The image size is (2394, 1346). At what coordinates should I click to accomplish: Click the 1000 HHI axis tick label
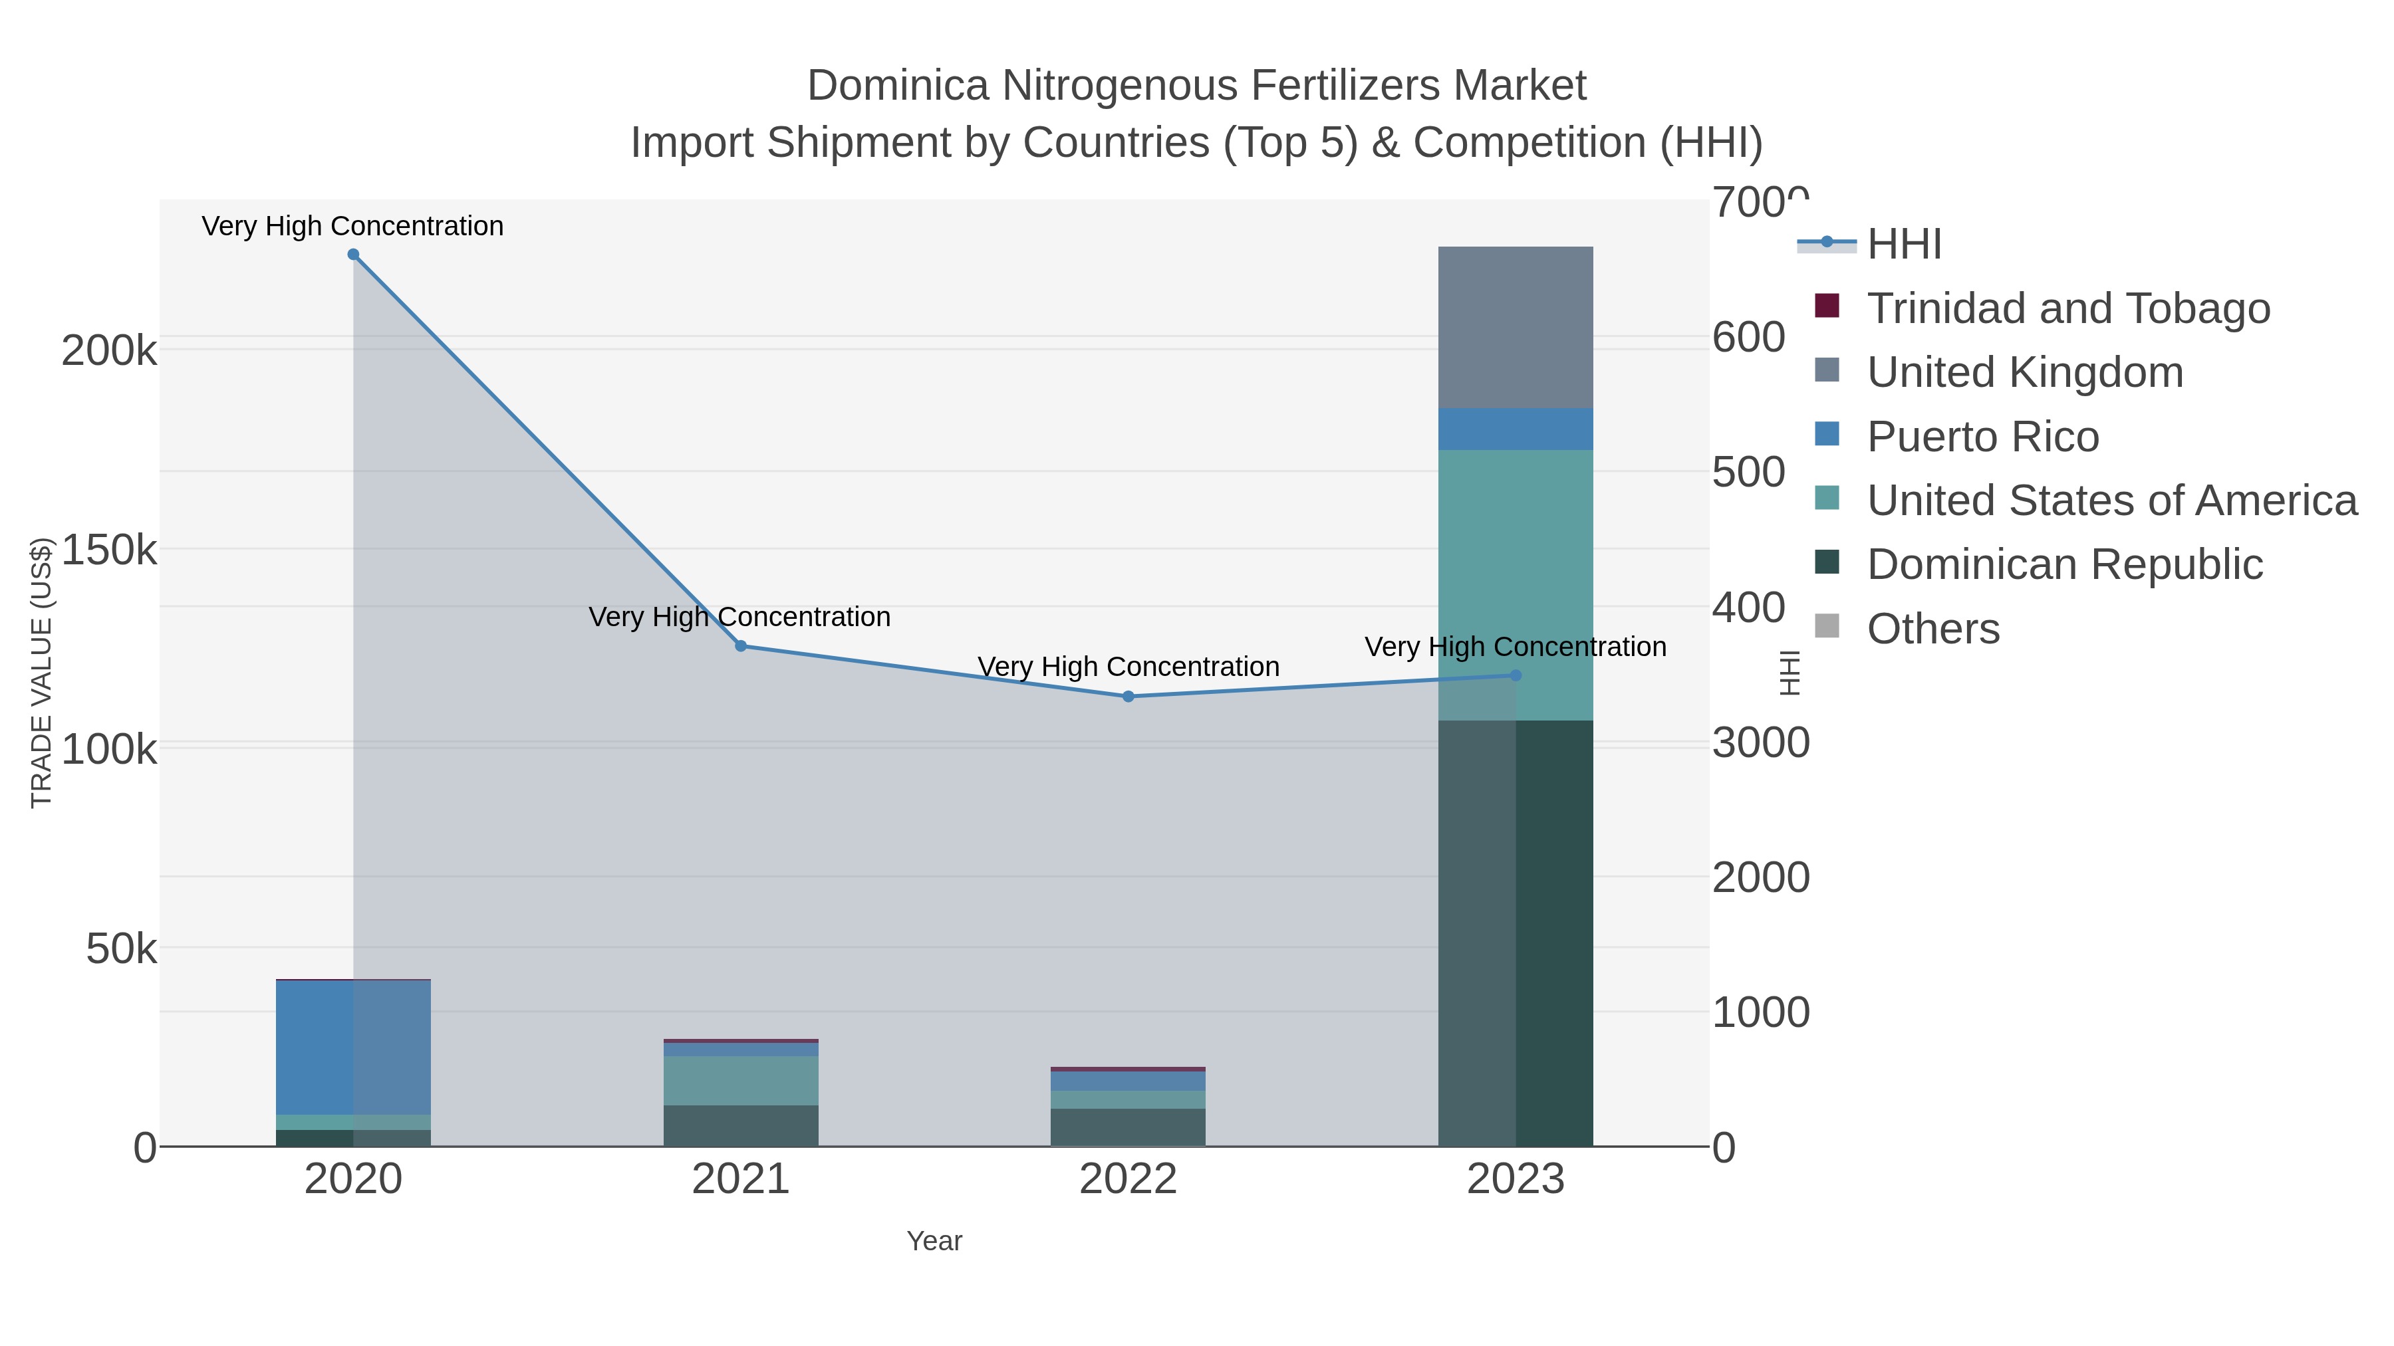tap(1761, 1012)
